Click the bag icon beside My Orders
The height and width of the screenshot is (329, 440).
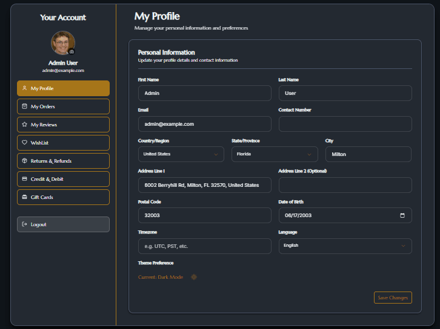24,106
